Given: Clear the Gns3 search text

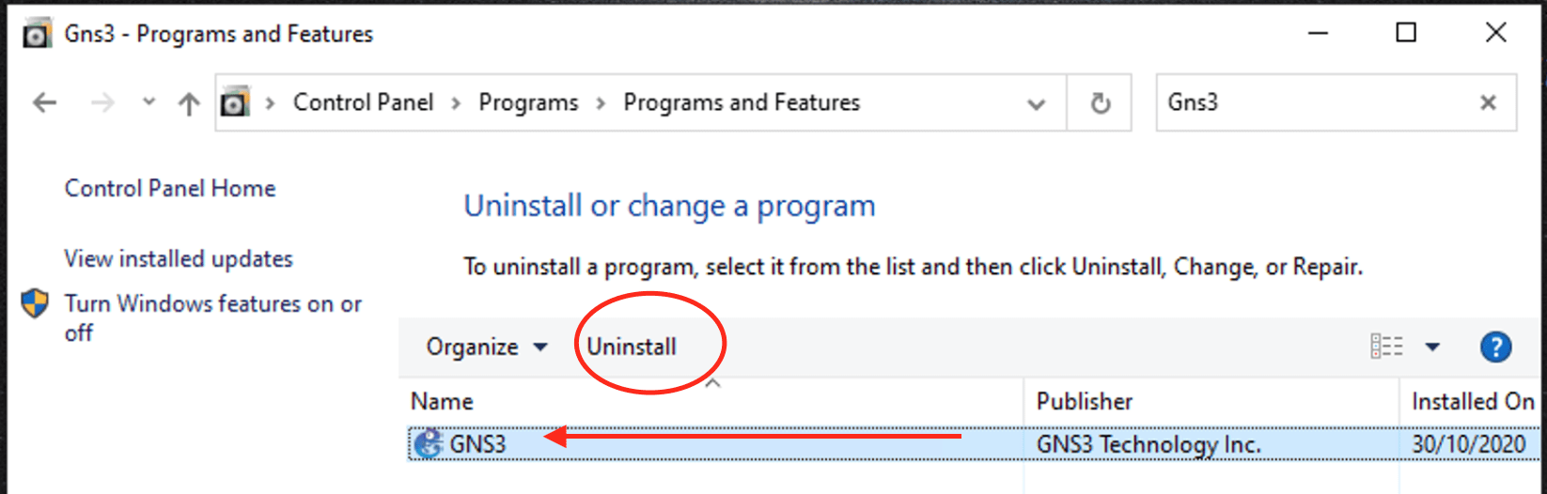Looking at the screenshot, I should click(1488, 102).
